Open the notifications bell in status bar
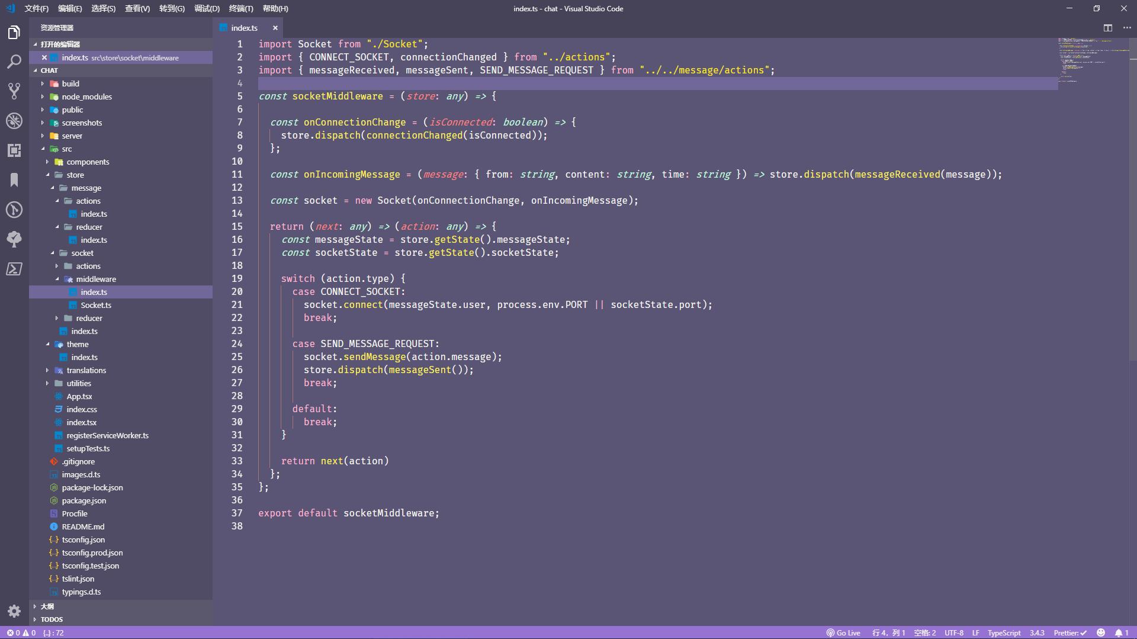 click(x=1122, y=632)
